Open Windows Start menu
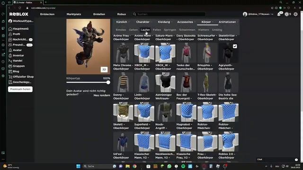Screen dimensions: 303x170 pyautogui.click(x=78, y=166)
